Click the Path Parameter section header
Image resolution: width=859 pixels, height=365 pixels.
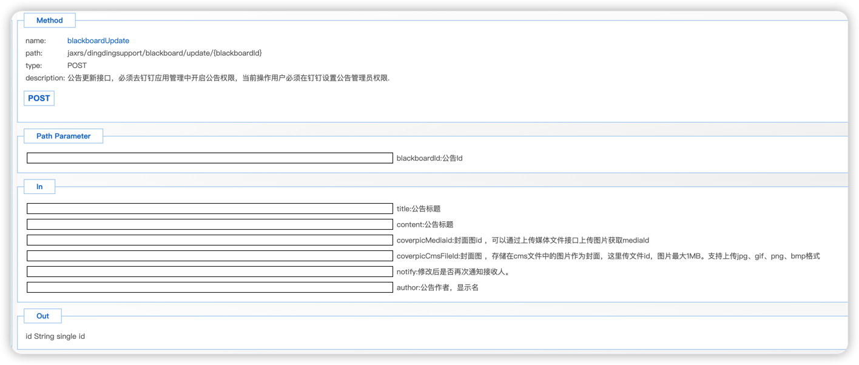pyautogui.click(x=63, y=136)
